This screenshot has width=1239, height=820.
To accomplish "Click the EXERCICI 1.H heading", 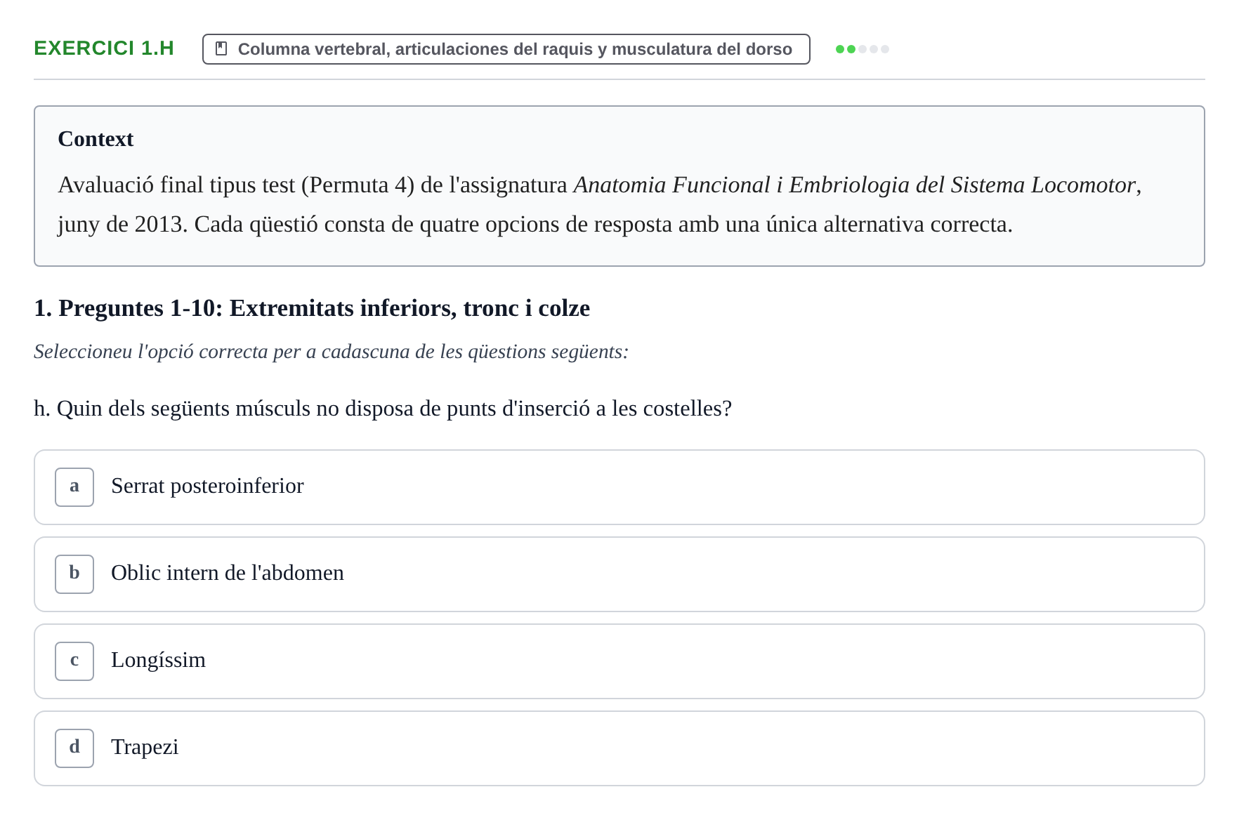I will pyautogui.click(x=104, y=48).
